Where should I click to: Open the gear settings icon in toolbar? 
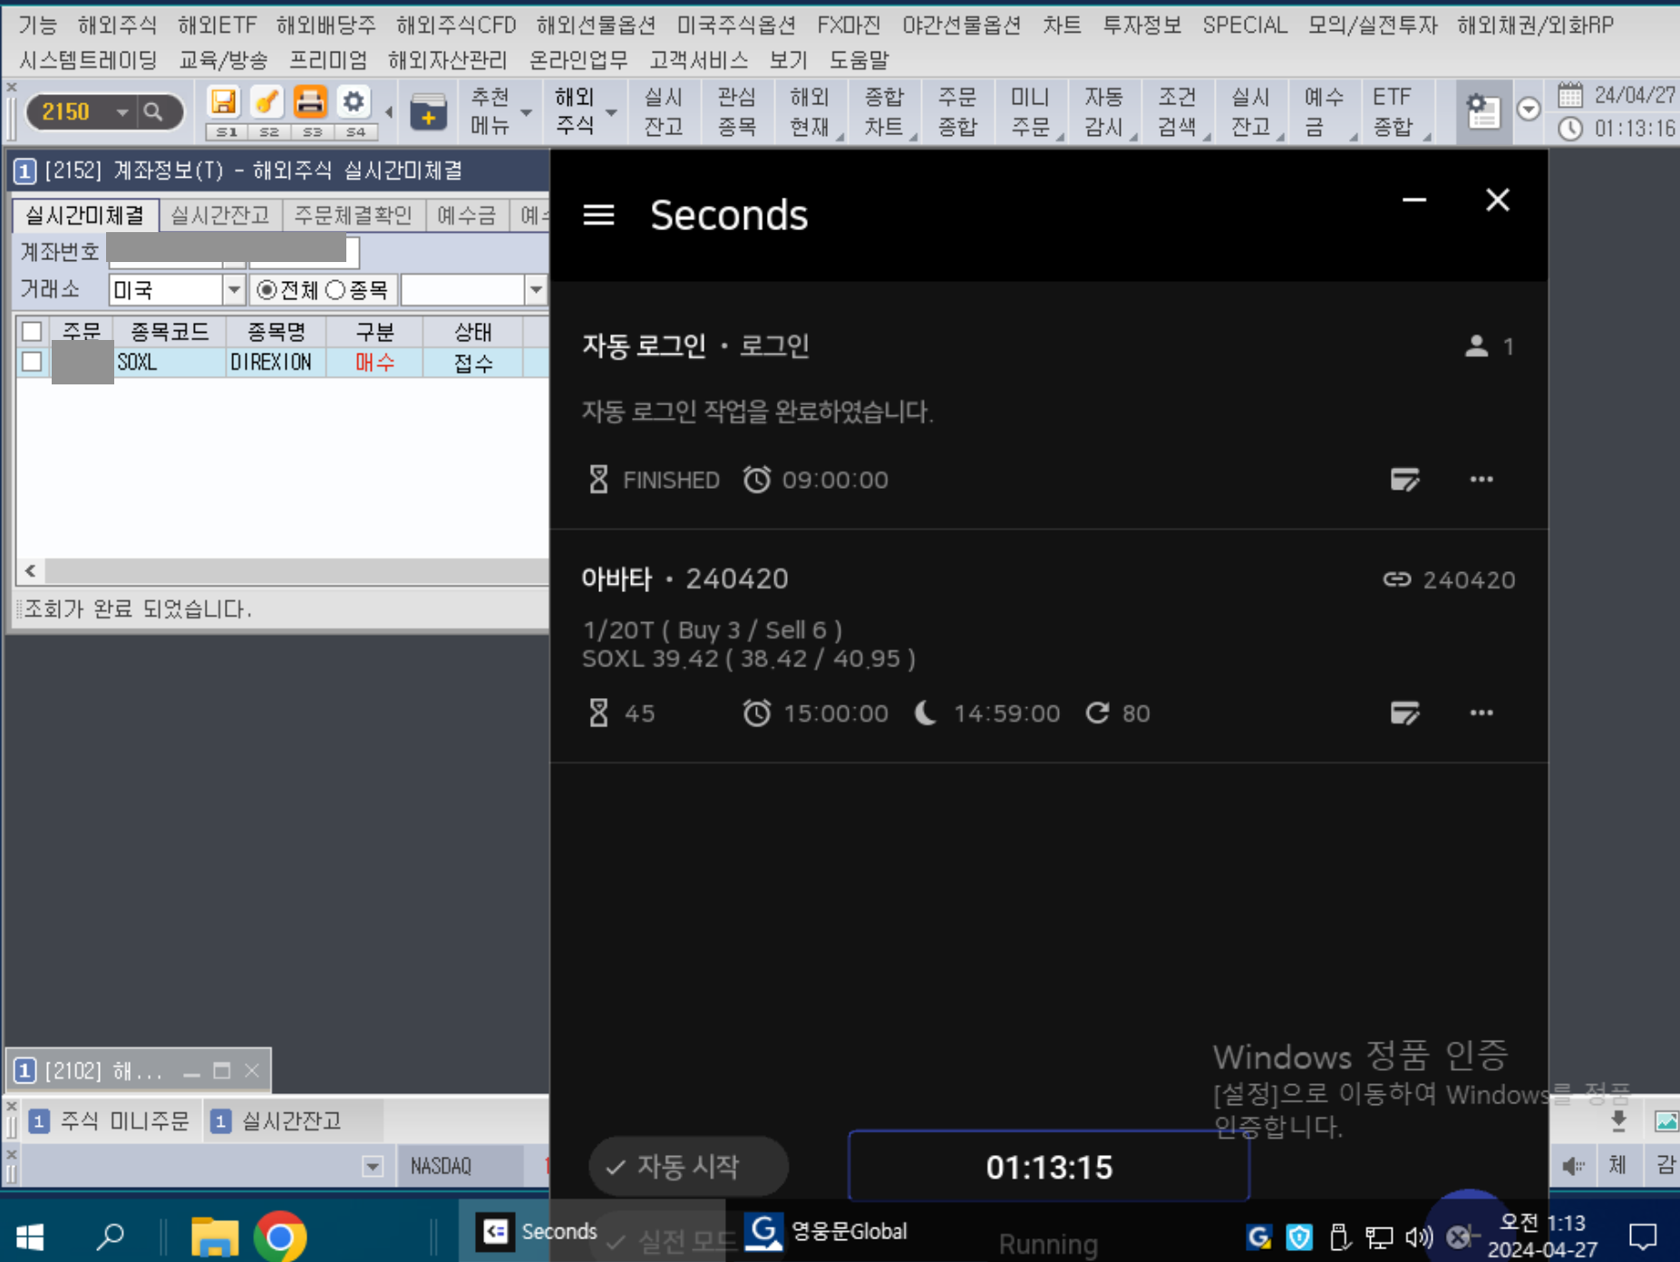[354, 102]
